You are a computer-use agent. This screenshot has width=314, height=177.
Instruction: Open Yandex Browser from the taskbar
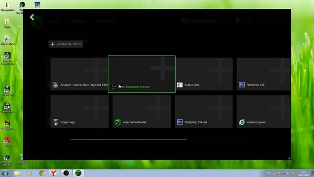point(53,173)
